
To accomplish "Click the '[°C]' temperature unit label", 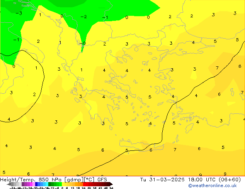I will pyautogui.click(x=89, y=180).
